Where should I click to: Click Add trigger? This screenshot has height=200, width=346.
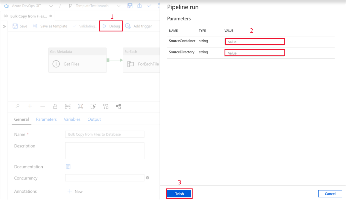click(138, 26)
